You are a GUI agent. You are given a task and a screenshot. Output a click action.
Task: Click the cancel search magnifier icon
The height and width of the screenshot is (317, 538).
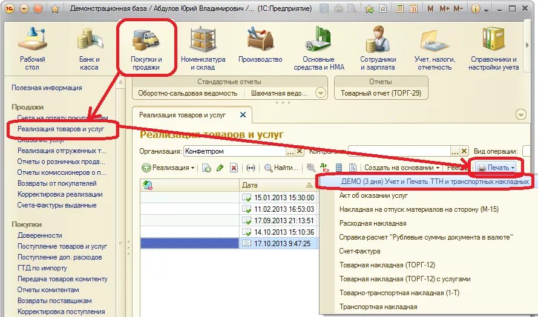pos(310,168)
